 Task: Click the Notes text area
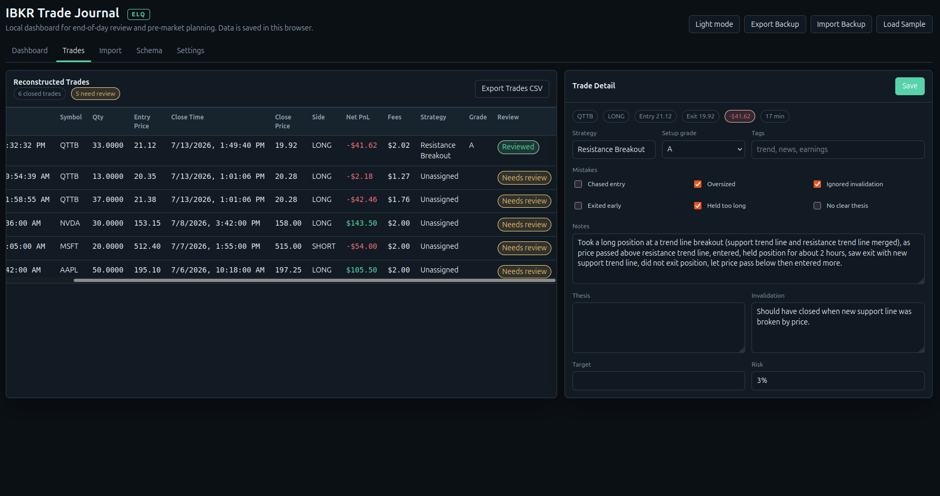coord(748,259)
